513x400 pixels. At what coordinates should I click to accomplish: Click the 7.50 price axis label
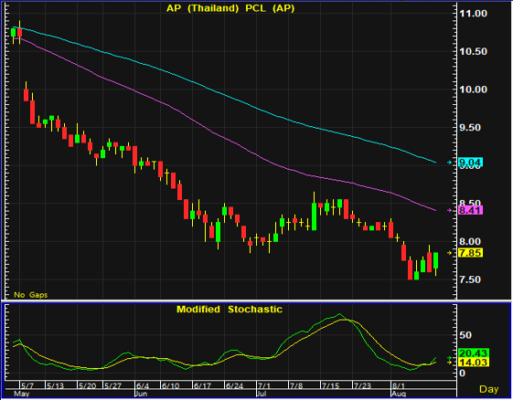point(470,279)
